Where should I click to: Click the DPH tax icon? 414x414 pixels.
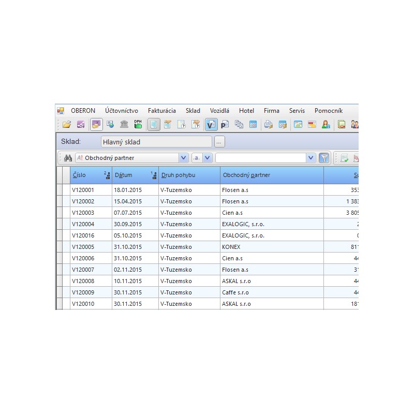point(138,124)
